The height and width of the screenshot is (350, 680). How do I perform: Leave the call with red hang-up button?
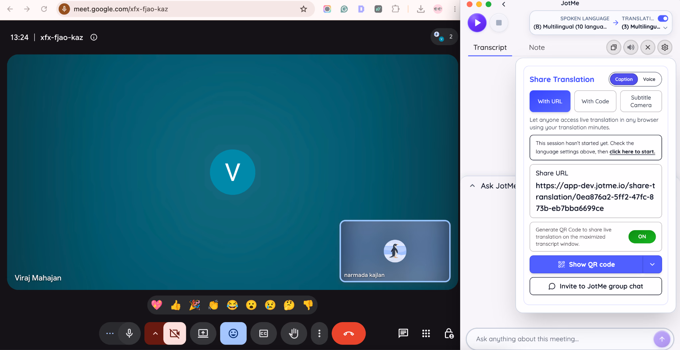pos(349,333)
